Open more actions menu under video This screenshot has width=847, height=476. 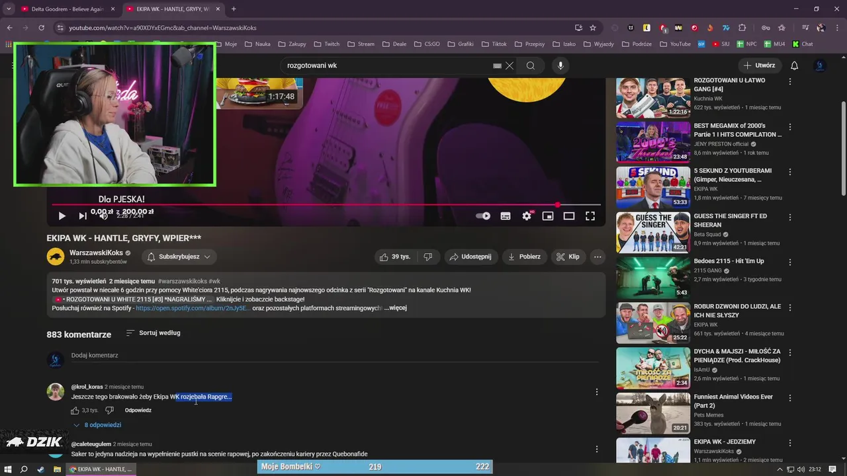point(598,257)
